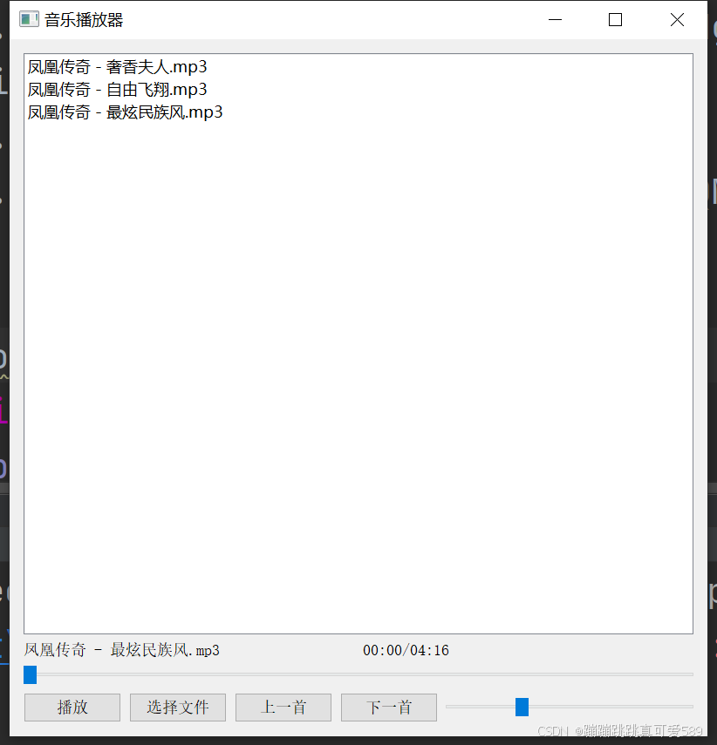Minimize the 音乐播放器 window
717x745 pixels.
tap(555, 19)
